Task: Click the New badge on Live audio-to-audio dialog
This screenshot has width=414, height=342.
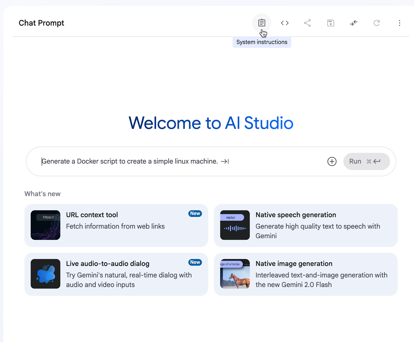Action: [195, 262]
